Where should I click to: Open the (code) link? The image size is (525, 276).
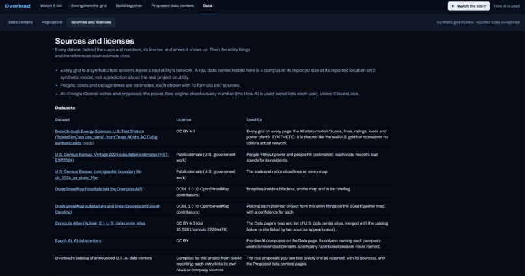[89, 143]
